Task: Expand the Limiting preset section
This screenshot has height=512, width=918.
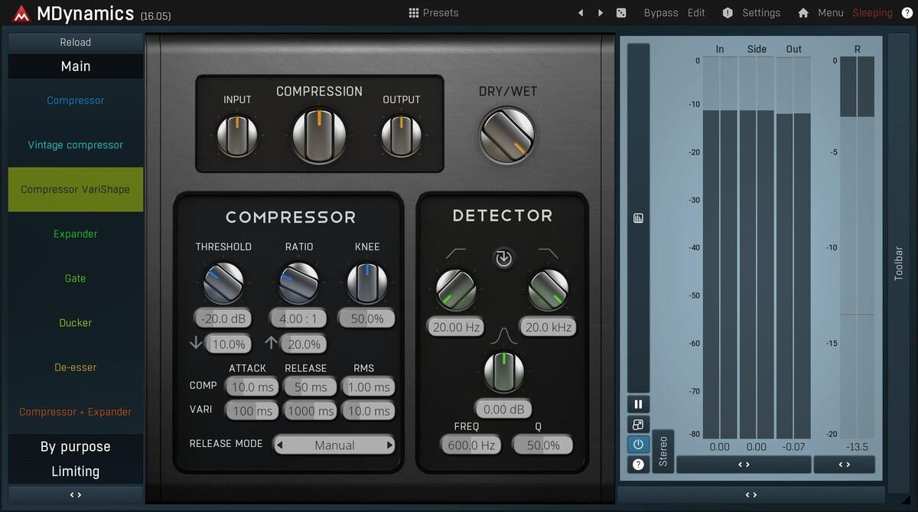Action: (x=75, y=471)
